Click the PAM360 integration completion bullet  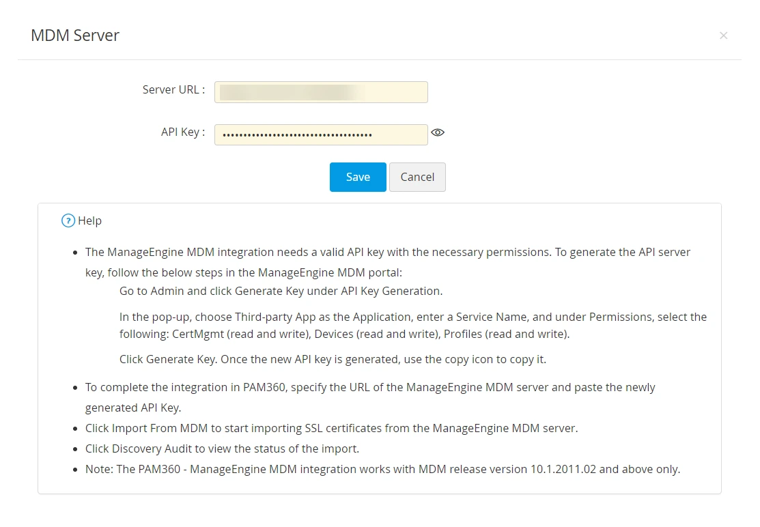[x=370, y=397]
